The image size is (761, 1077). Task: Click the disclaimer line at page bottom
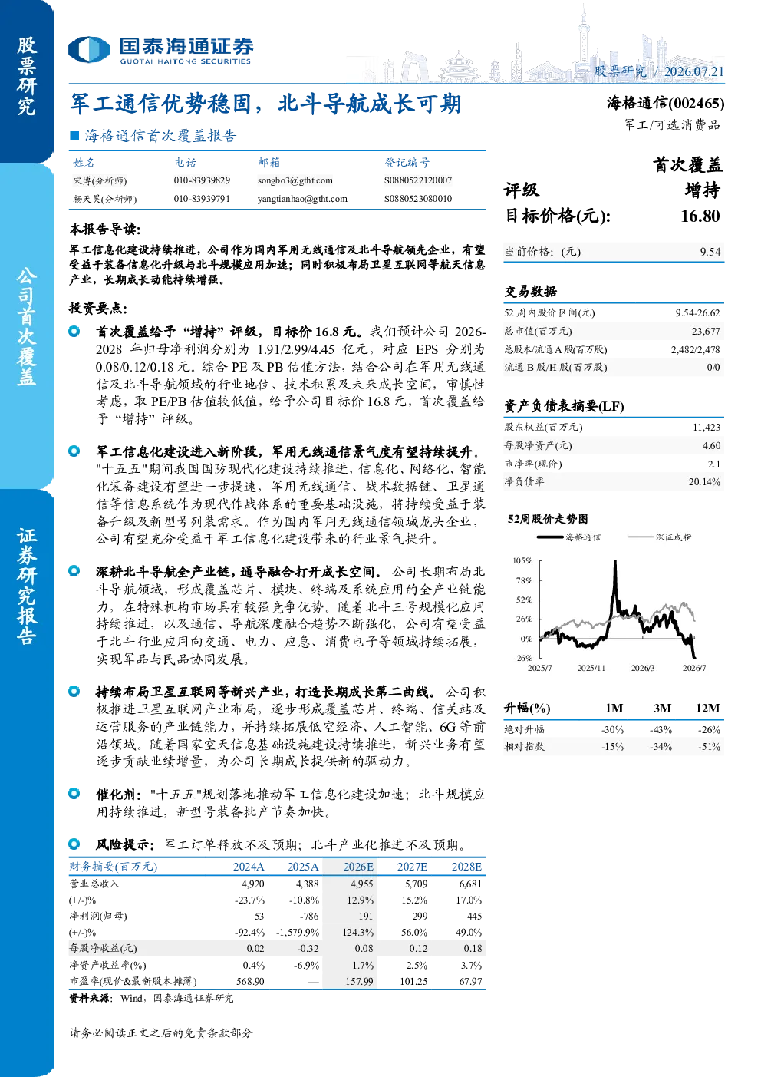click(161, 1033)
